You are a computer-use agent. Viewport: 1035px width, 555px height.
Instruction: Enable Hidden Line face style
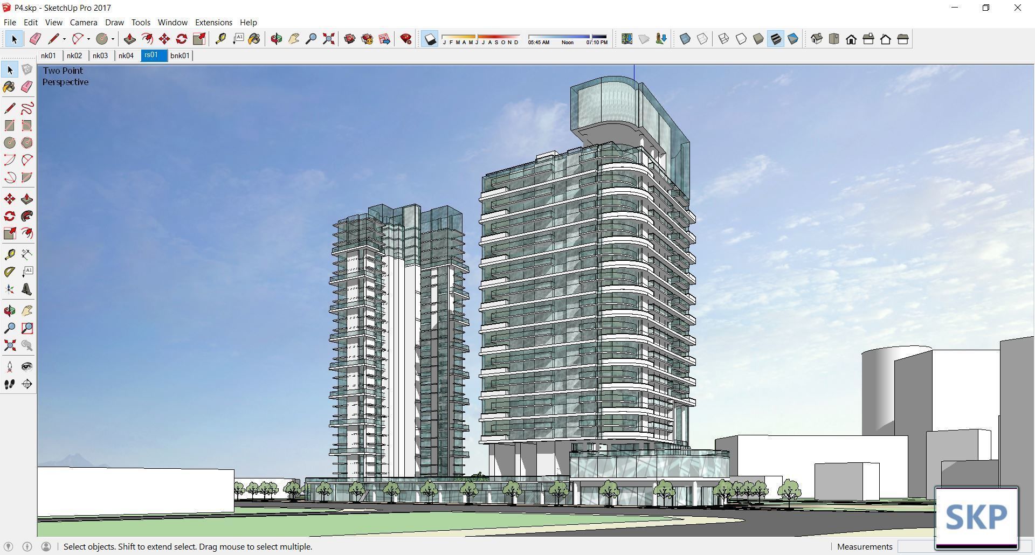pos(741,39)
